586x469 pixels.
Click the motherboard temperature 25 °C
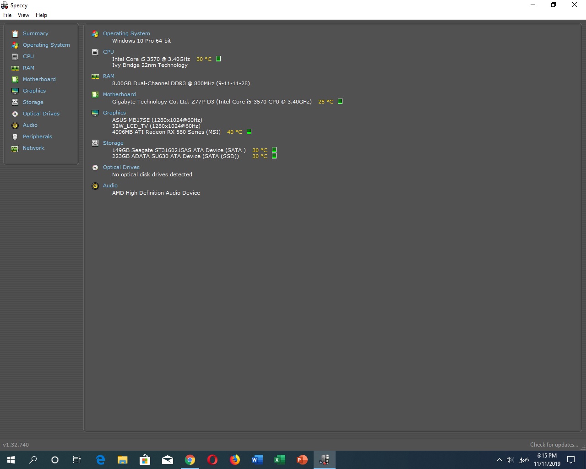point(326,102)
